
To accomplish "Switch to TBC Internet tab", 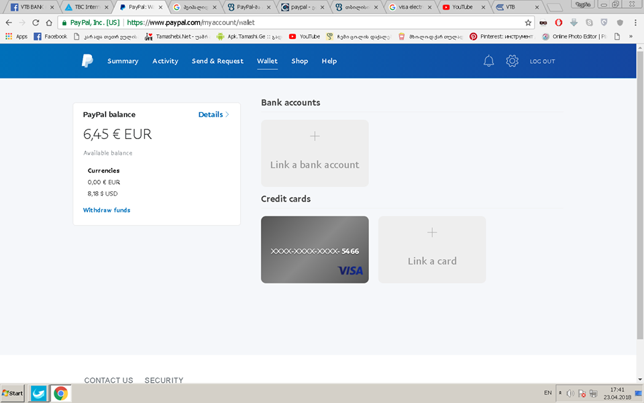I will click(87, 7).
